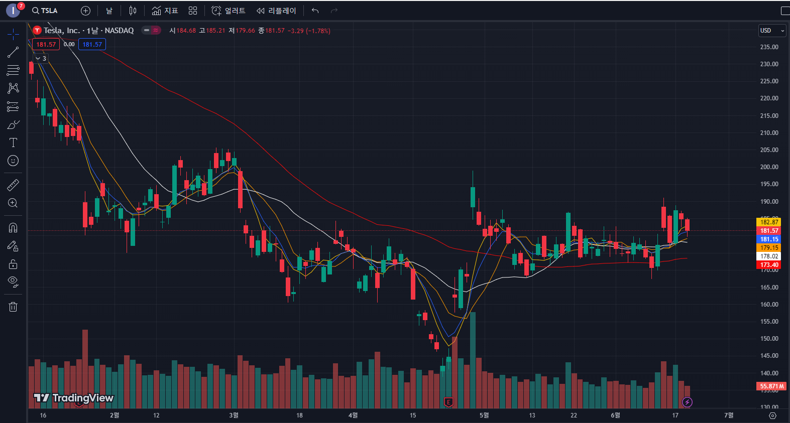Toggle lock all drawing tools
790x423 pixels.
pos(13,264)
